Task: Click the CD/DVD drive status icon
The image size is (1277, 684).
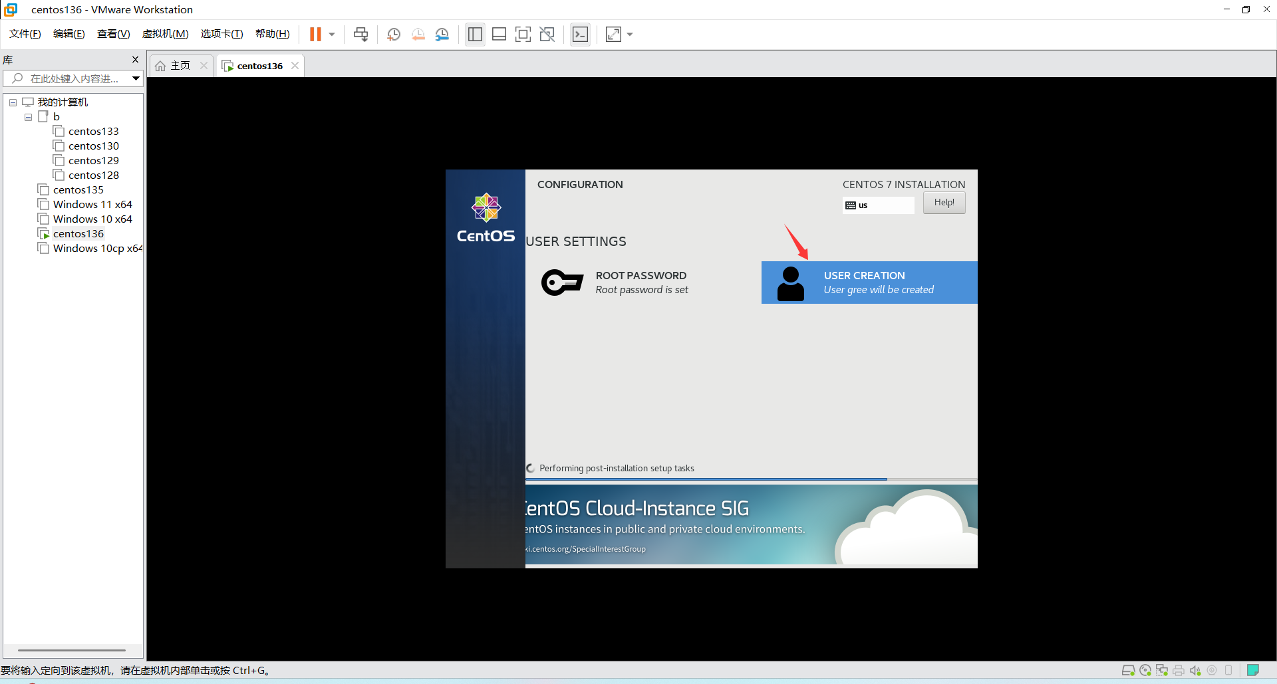Action: click(x=1145, y=670)
